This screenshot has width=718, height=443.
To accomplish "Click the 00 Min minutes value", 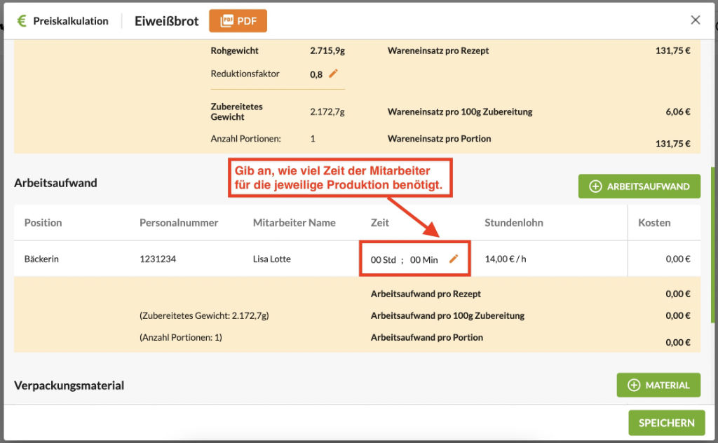I will (x=424, y=260).
